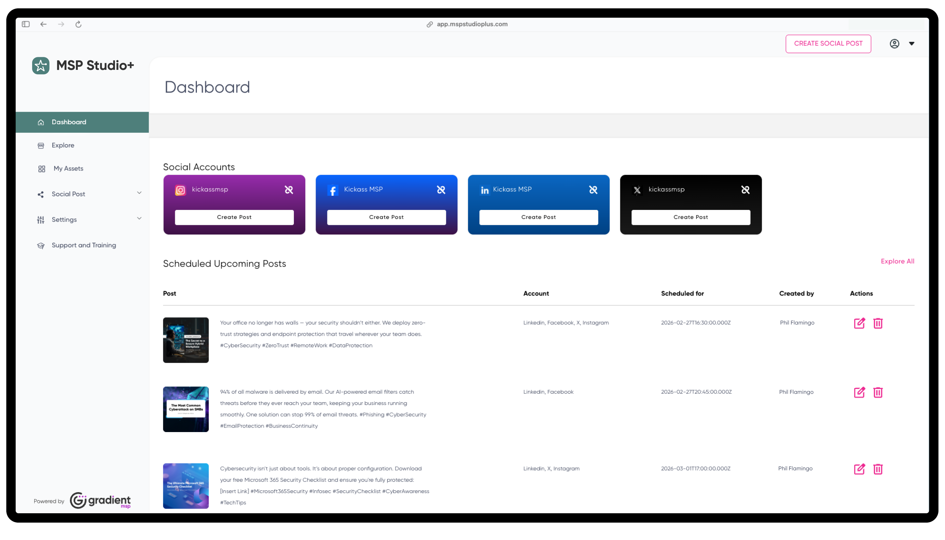
Task: Expand the Social Post sidebar section
Action: click(139, 193)
